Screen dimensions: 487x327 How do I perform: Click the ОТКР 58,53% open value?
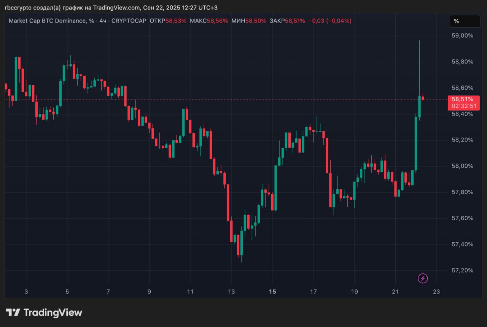168,21
